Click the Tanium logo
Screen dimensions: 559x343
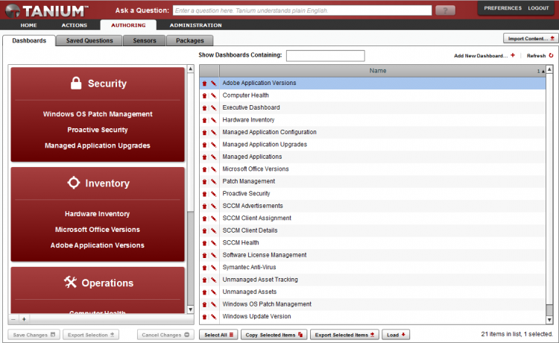pos(46,10)
